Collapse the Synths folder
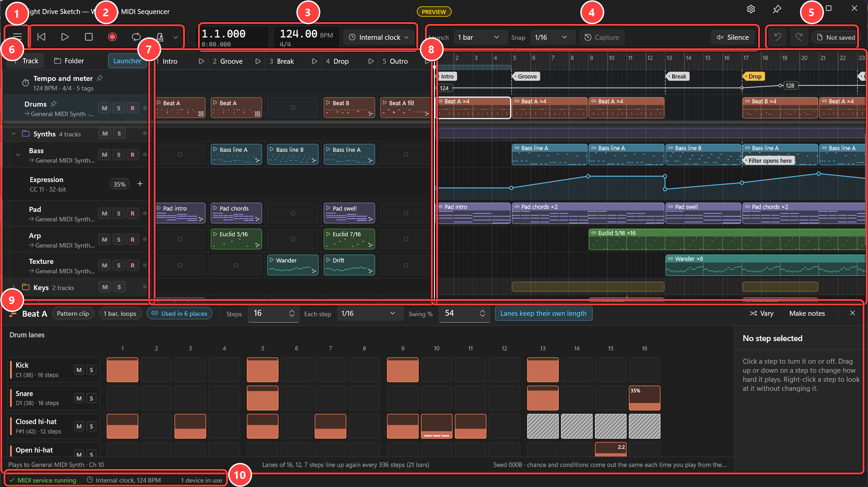The image size is (868, 487). 14,134
